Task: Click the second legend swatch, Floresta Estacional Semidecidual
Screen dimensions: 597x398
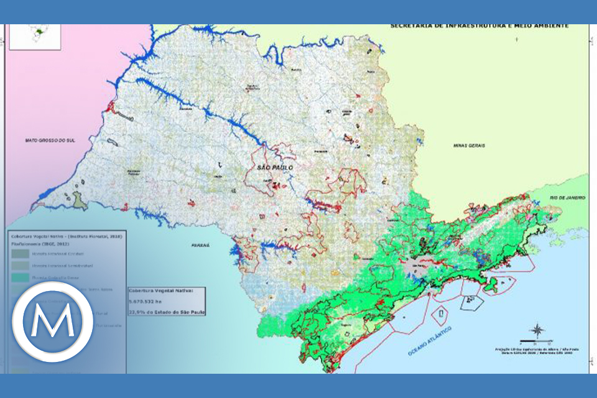Action: click(21, 266)
